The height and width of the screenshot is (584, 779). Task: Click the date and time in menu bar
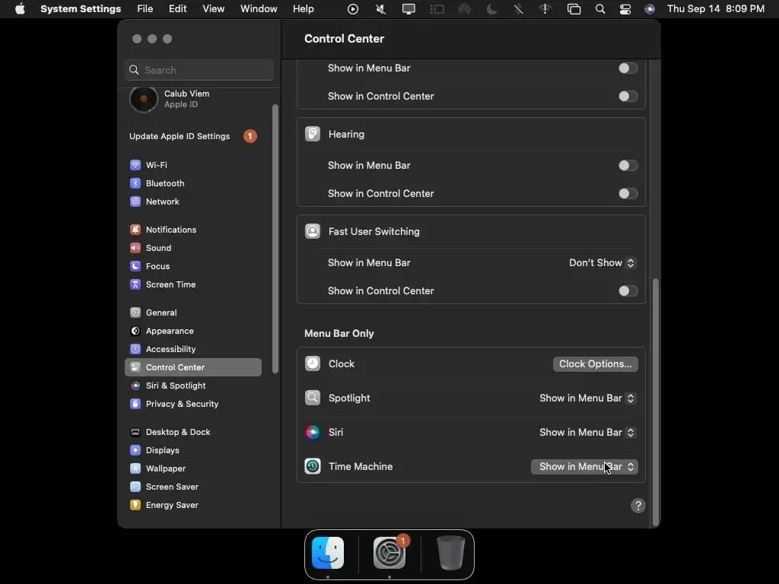(x=715, y=9)
